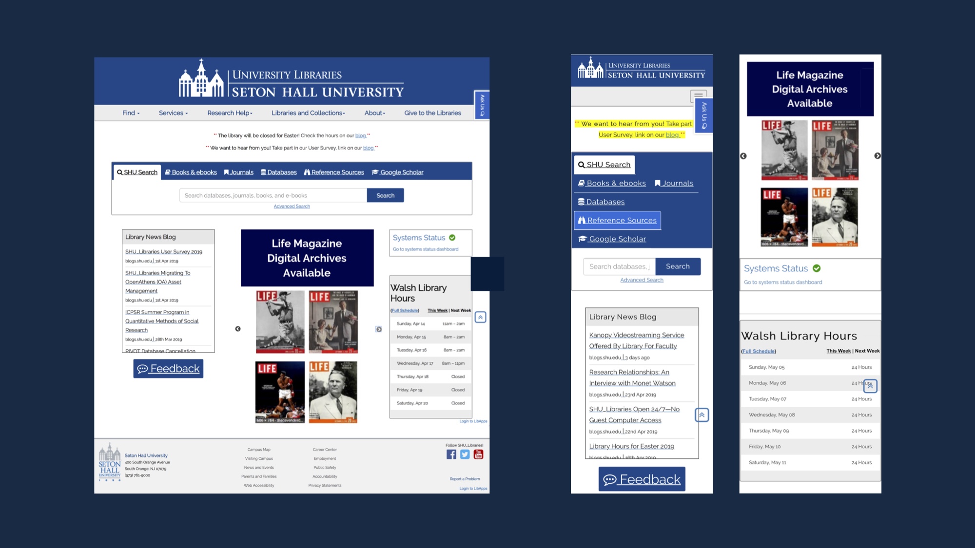
Task: Click the YouTube icon in the footer
Action: pyautogui.click(x=478, y=454)
